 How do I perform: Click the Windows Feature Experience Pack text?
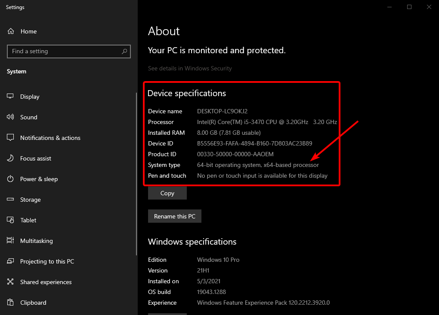coord(263,303)
